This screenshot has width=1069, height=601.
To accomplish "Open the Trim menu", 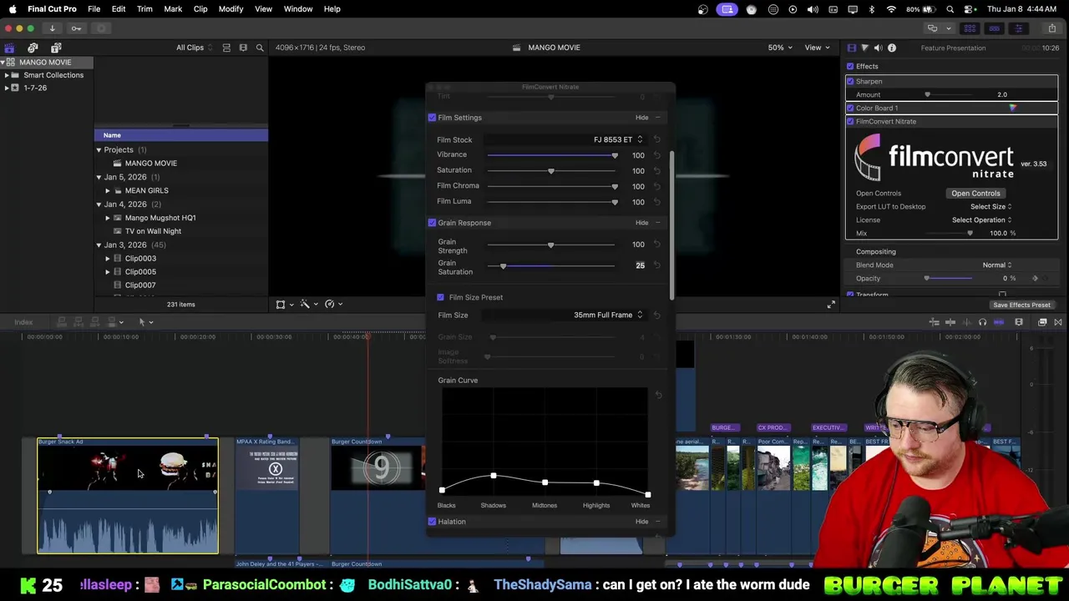I will coord(144,9).
